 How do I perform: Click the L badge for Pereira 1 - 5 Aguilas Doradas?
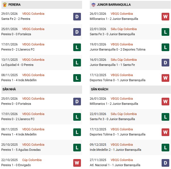[x=77, y=147]
